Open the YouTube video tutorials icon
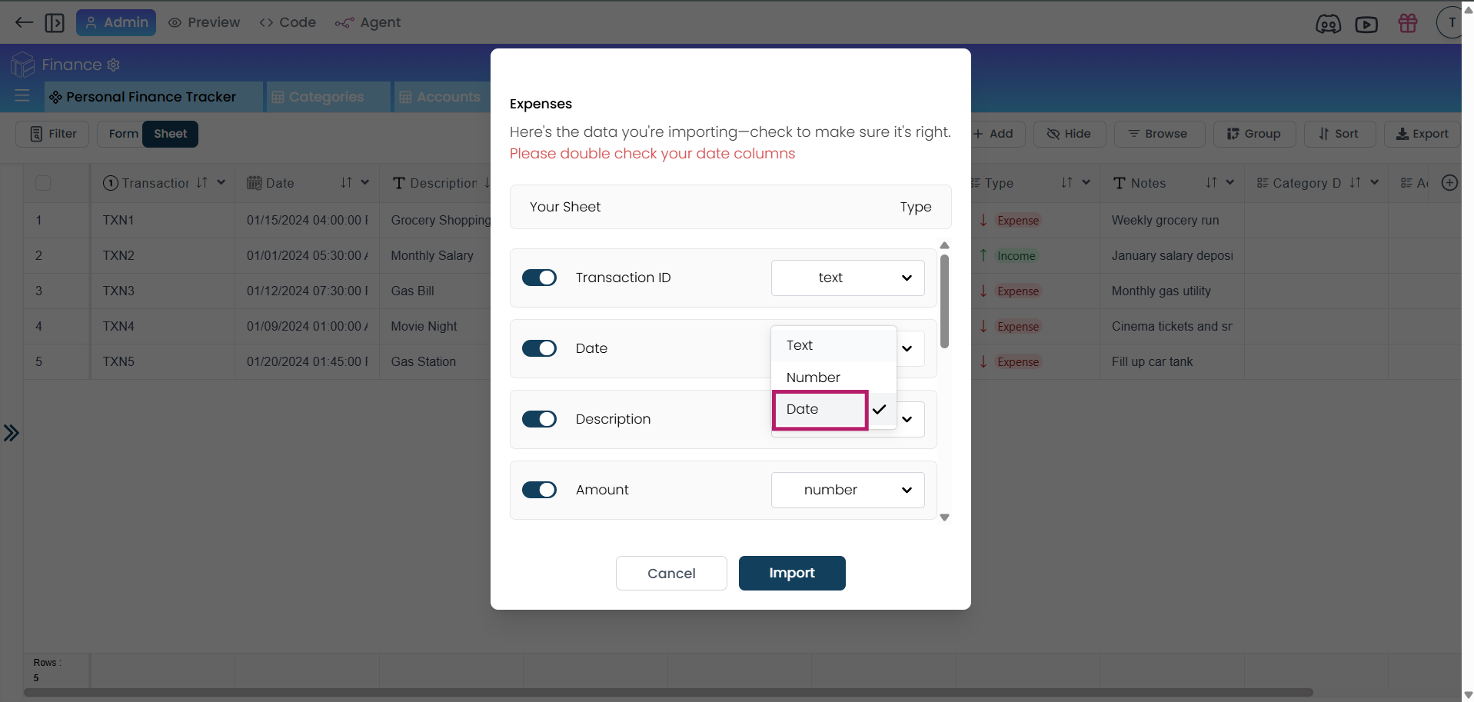Screen dimensions: 1474x702 pos(1366,24)
